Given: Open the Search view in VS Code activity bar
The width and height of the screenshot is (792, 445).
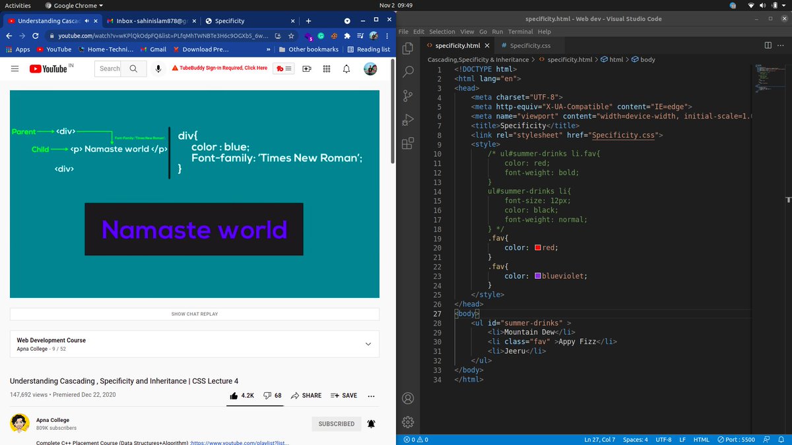Looking at the screenshot, I should point(408,71).
